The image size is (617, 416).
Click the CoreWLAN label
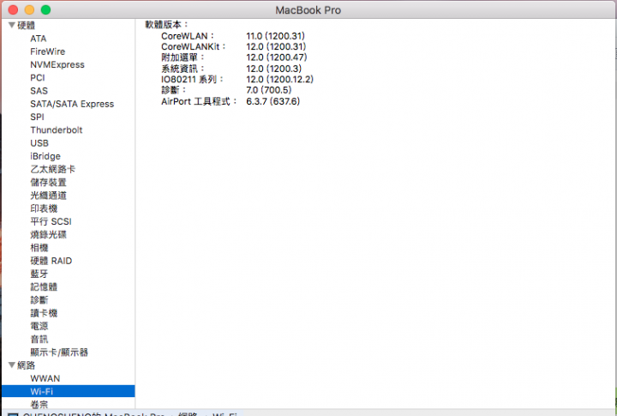[188, 36]
